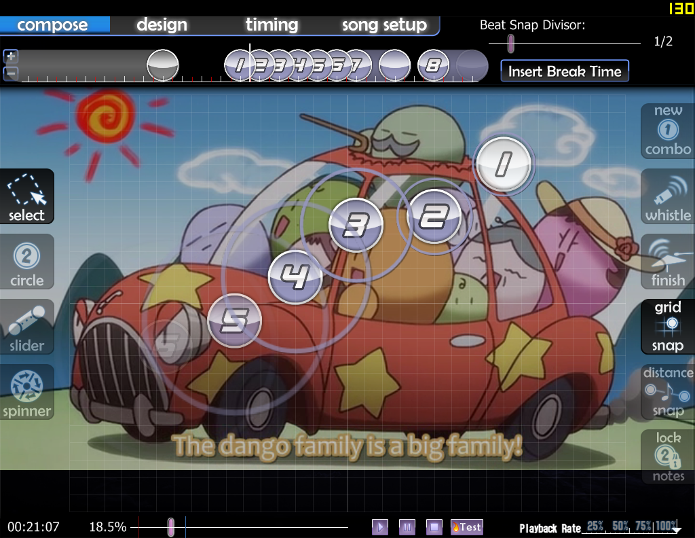Set playback rate to 50%
The width and height of the screenshot is (695, 538).
click(x=620, y=526)
